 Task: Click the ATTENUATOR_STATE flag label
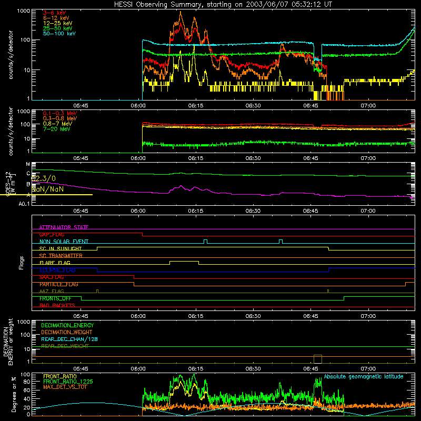(x=64, y=227)
